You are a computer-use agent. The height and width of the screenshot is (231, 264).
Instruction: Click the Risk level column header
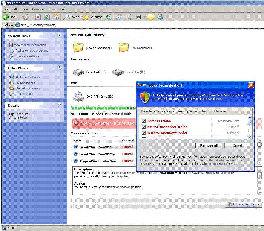tap(128, 140)
